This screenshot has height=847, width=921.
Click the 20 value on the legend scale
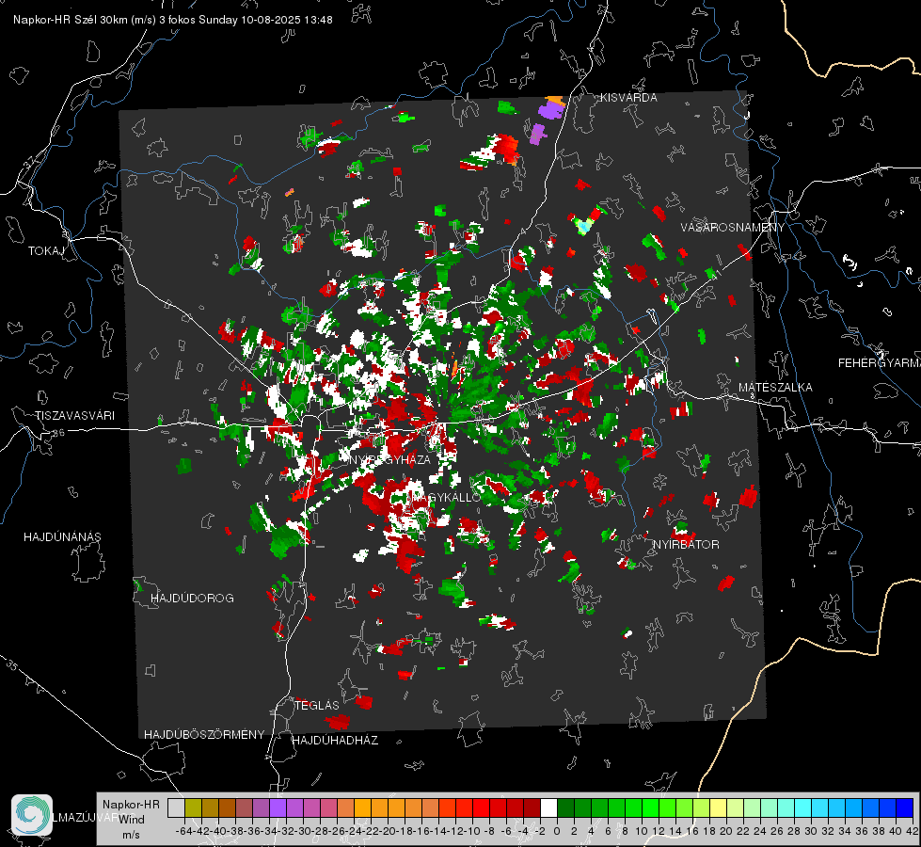tap(725, 831)
